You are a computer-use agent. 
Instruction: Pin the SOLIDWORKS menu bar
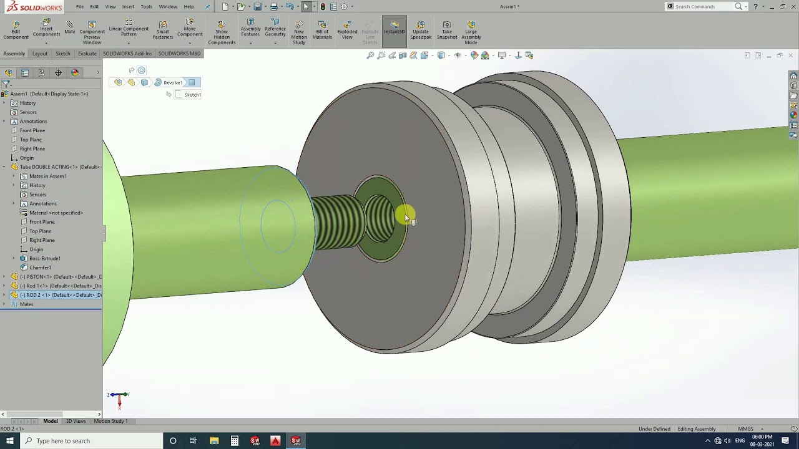click(x=207, y=7)
